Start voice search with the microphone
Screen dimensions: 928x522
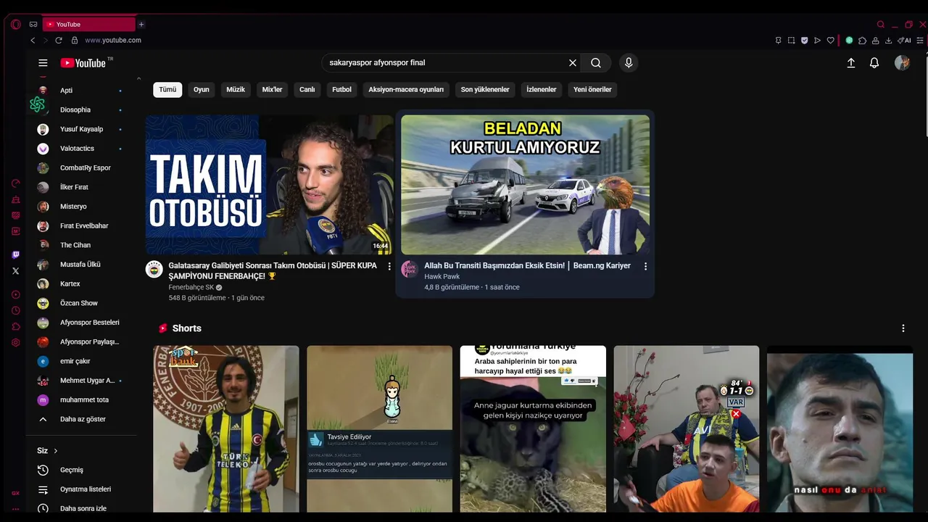629,63
